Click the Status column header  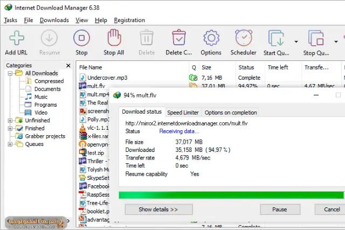[x=250, y=67]
